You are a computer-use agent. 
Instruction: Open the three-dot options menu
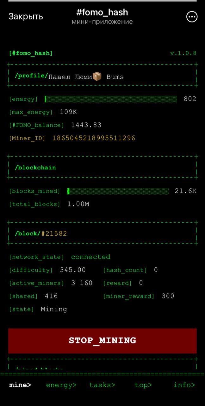pos(192,17)
